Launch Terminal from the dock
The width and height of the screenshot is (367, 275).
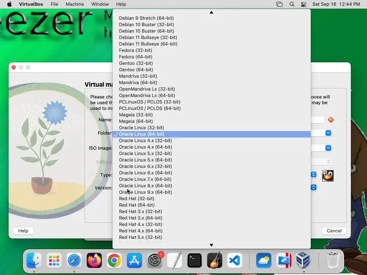pyautogui.click(x=195, y=260)
